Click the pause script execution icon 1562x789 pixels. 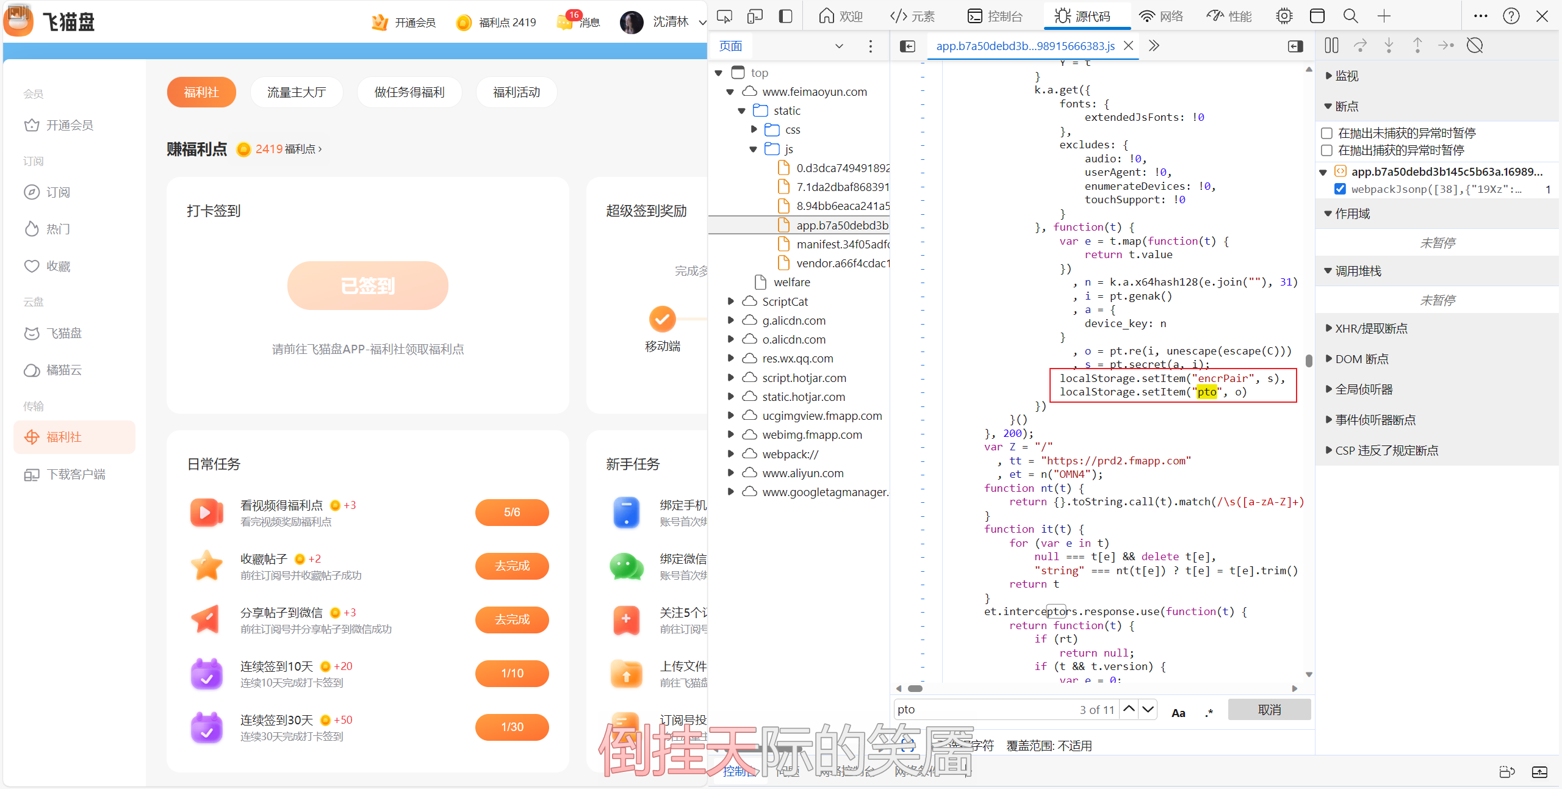coord(1331,45)
